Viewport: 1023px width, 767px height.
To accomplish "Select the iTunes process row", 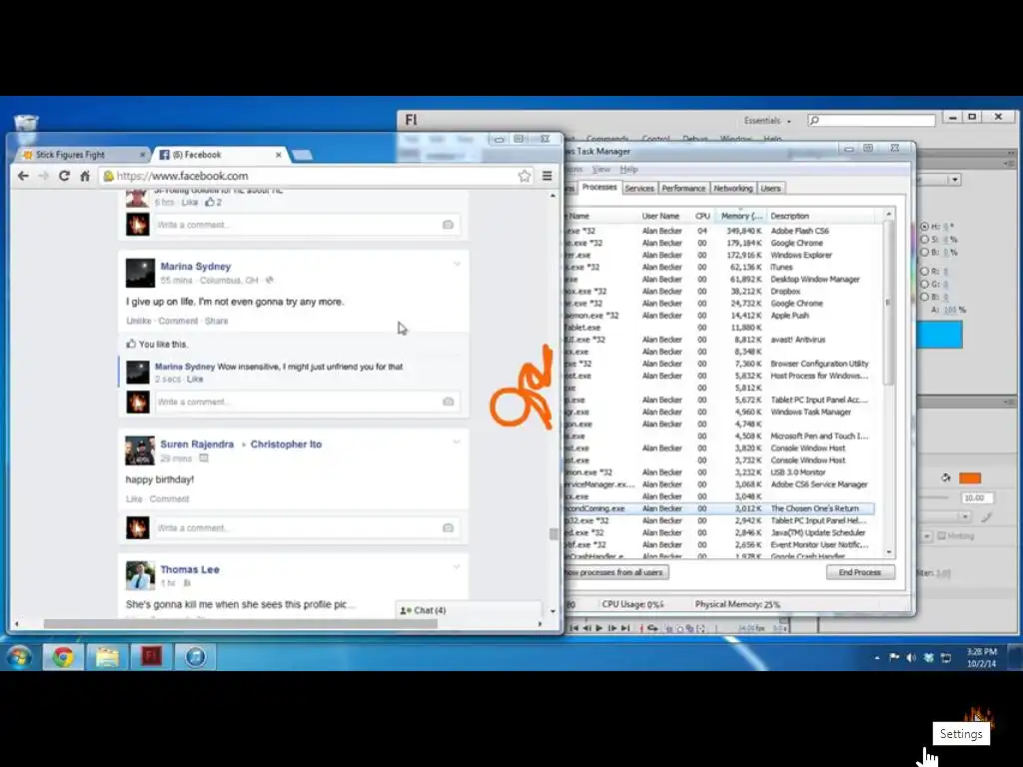I will [x=721, y=268].
